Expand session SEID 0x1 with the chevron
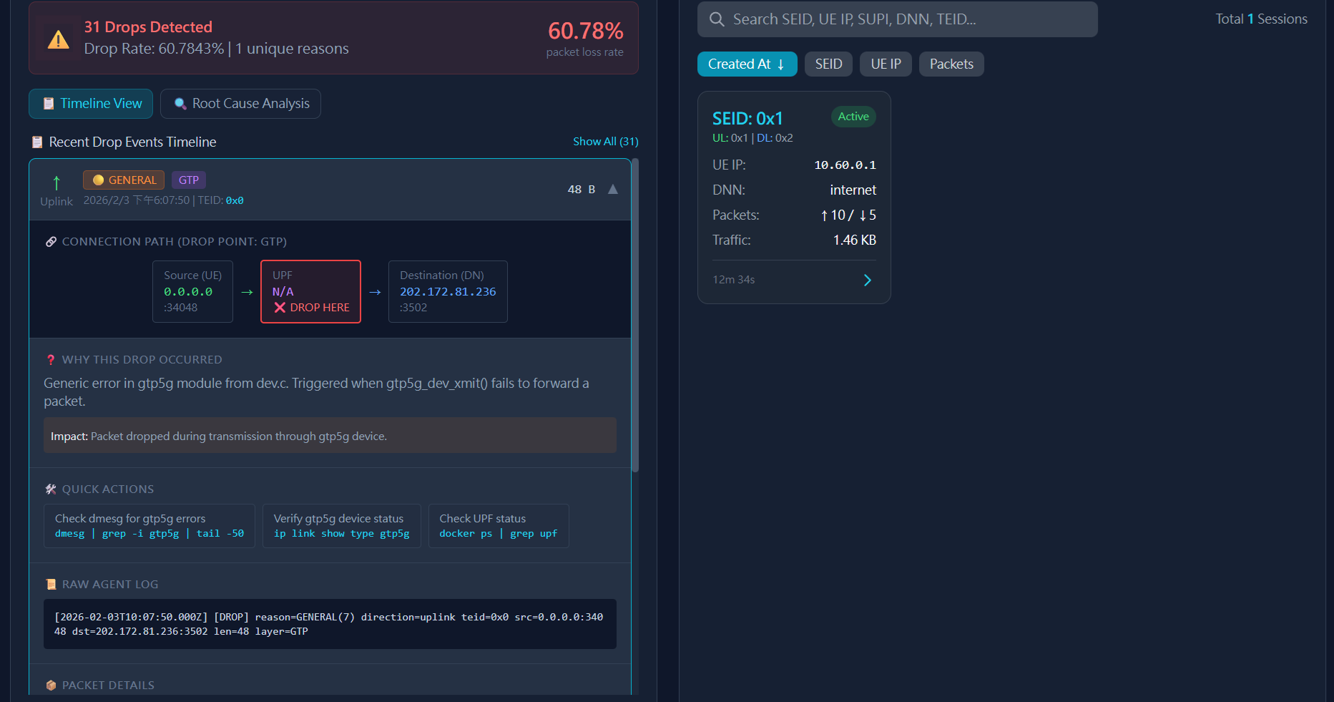 click(867, 280)
